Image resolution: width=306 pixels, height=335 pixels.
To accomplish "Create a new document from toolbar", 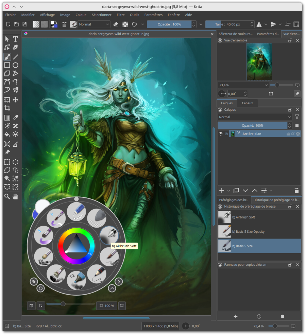I will [x=8, y=24].
